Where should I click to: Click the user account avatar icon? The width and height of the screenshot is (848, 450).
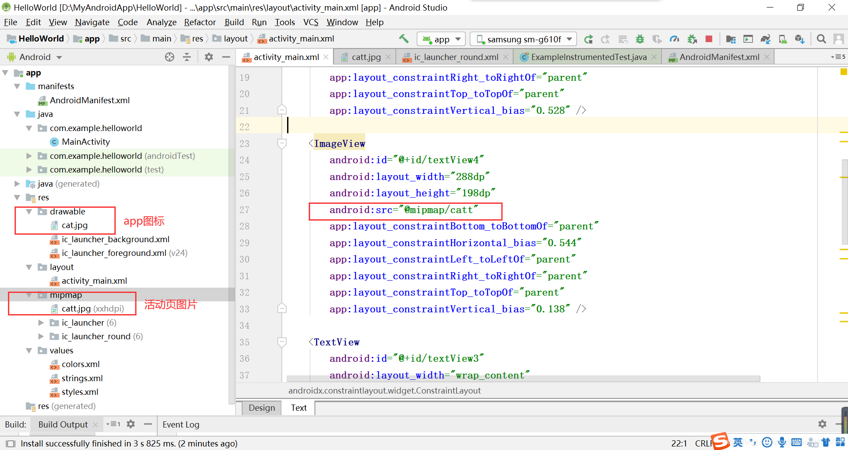[x=838, y=39]
